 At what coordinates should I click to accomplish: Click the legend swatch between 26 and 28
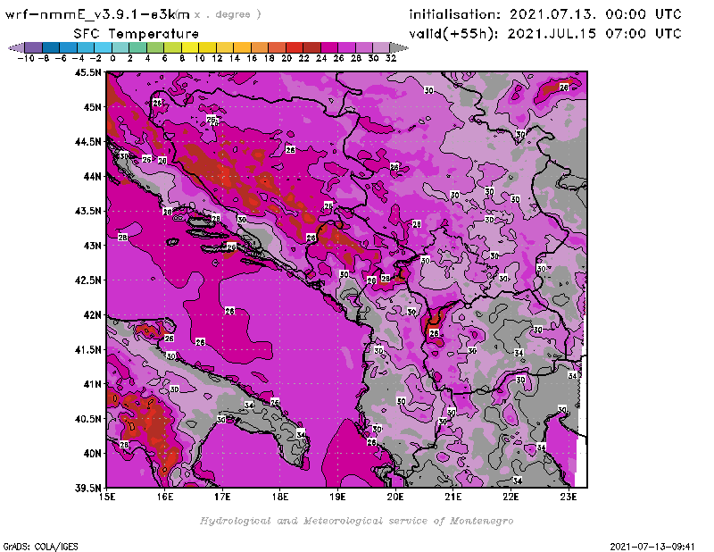tap(346, 47)
